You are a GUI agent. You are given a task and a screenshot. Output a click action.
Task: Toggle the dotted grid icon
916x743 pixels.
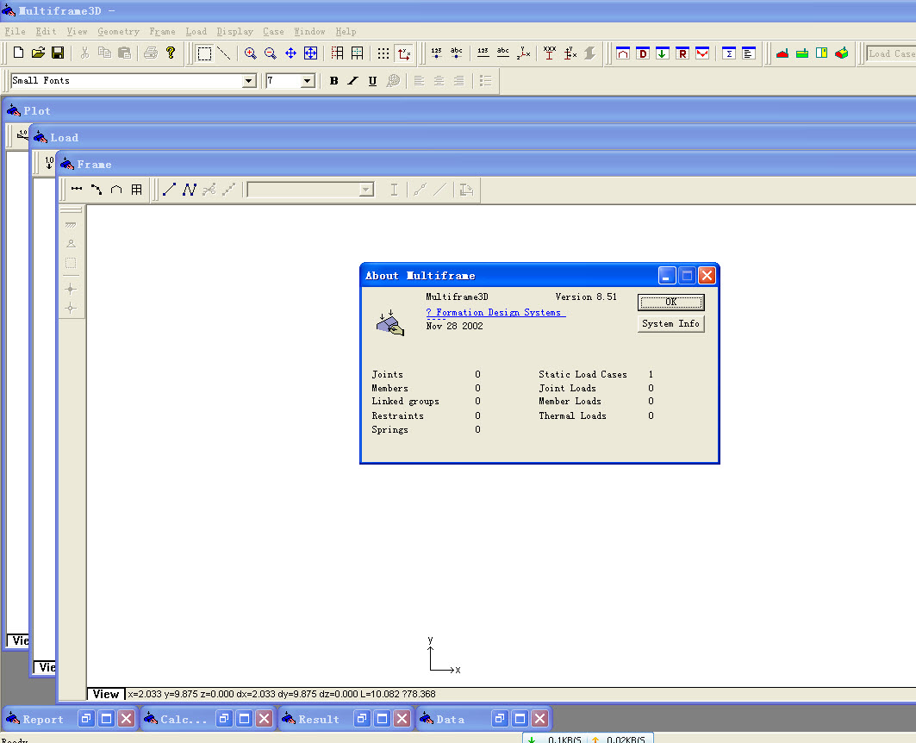pyautogui.click(x=383, y=53)
